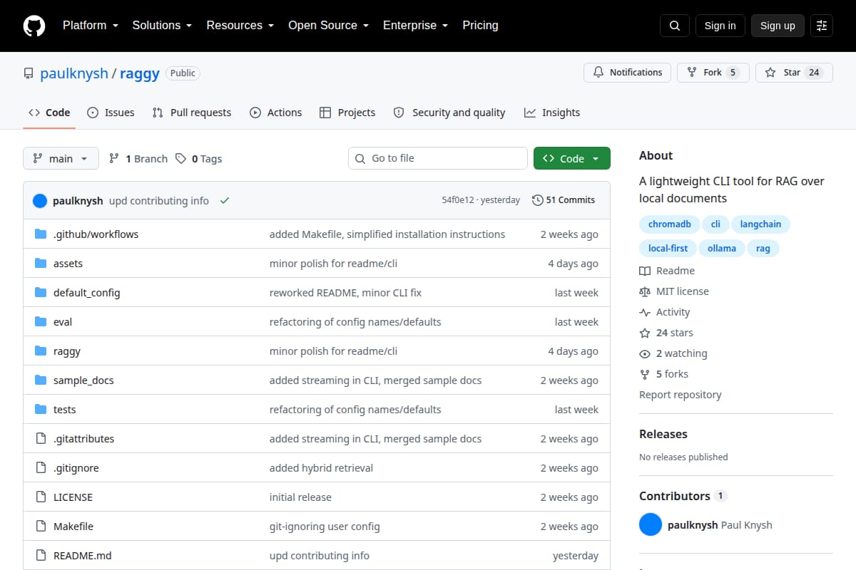This screenshot has width=856, height=570.
Task: Select the langchain topic tag
Action: pyautogui.click(x=760, y=224)
